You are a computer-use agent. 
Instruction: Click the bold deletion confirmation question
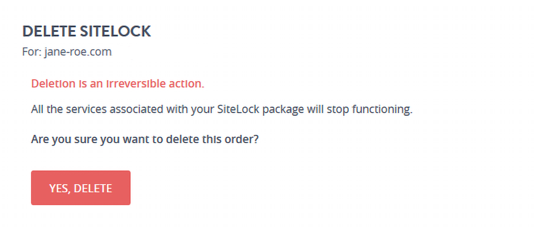coord(145,140)
